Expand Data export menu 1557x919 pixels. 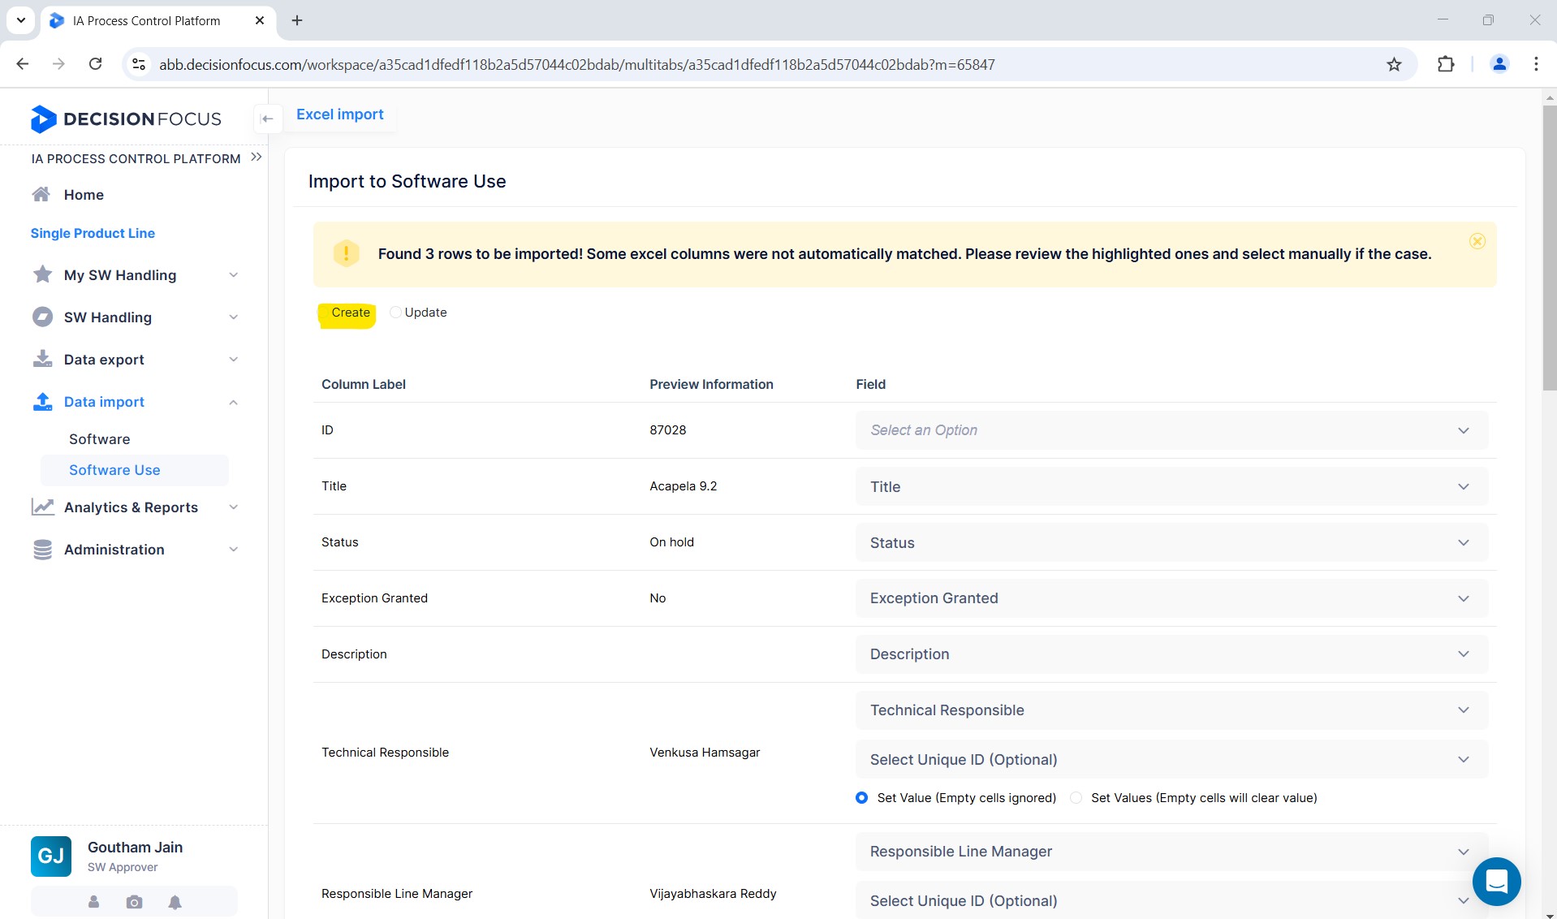(233, 360)
